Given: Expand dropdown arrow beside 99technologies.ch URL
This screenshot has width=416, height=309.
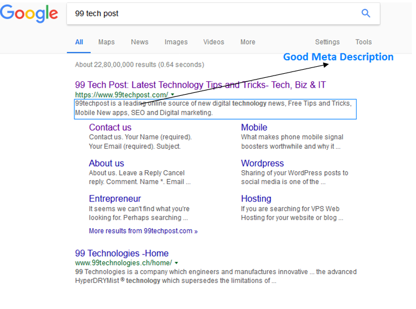Looking at the screenshot, I should (176, 263).
